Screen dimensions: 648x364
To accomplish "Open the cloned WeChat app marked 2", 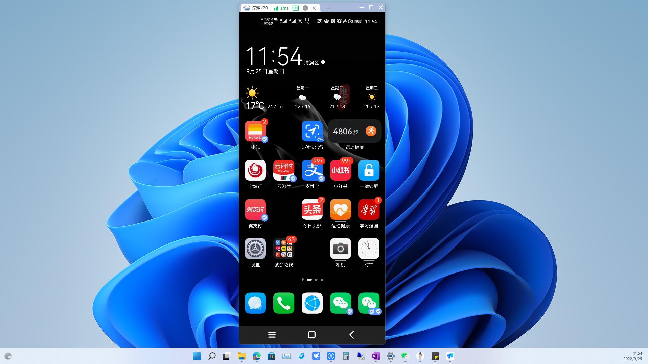I will tap(369, 303).
